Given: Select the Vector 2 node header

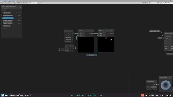Looking at the screenshot, I should (x=69, y=46).
